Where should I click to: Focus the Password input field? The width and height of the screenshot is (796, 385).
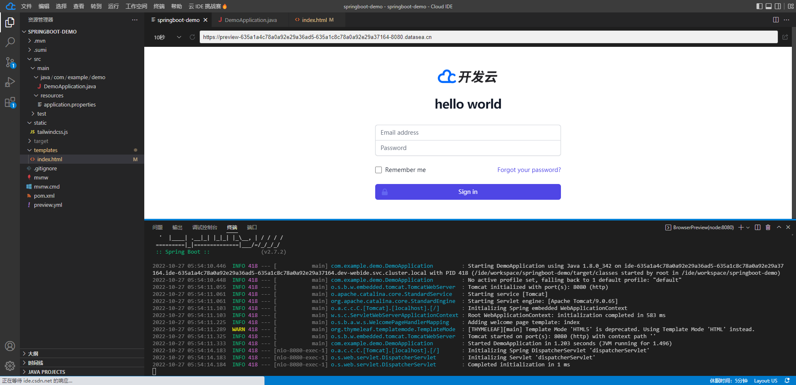tap(468, 148)
